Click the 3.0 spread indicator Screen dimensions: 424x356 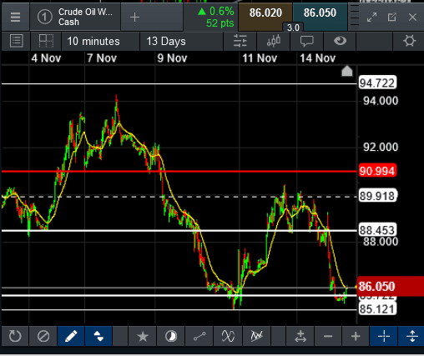[293, 28]
